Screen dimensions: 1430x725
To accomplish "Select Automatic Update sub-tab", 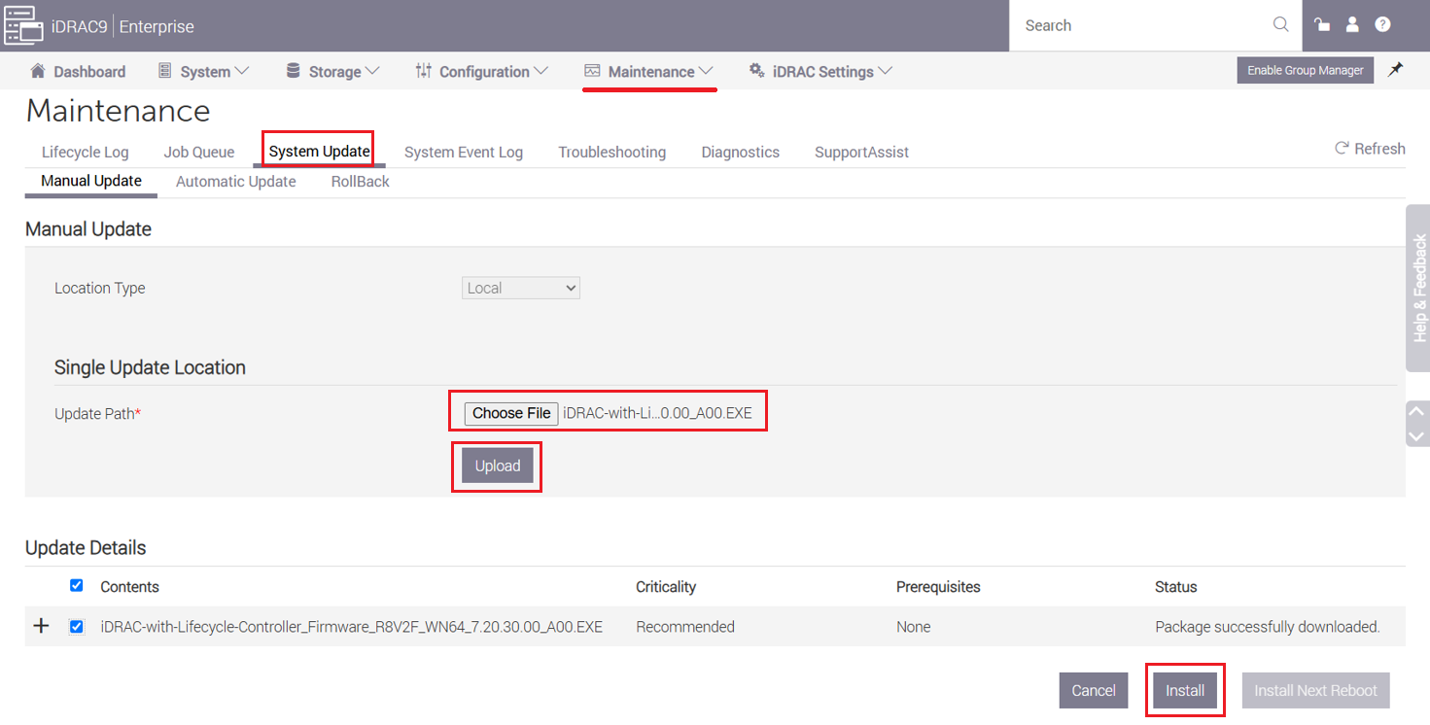I will click(x=236, y=182).
